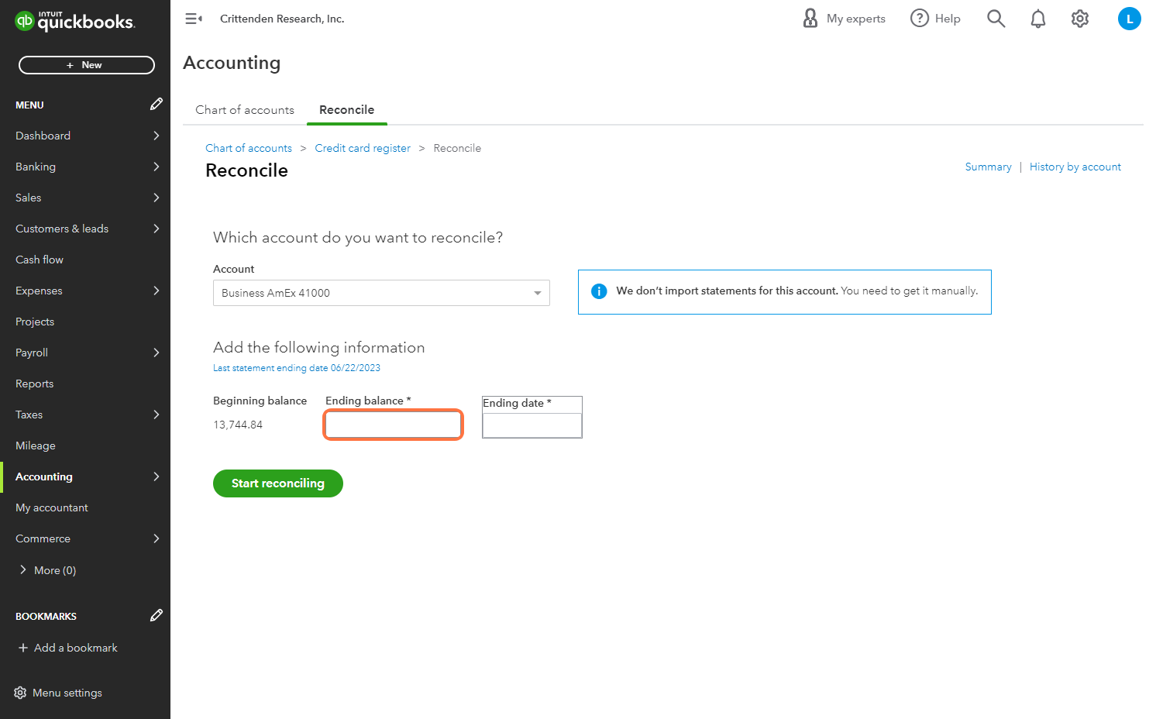Click the Beginning balance value 13,744.84

click(238, 425)
